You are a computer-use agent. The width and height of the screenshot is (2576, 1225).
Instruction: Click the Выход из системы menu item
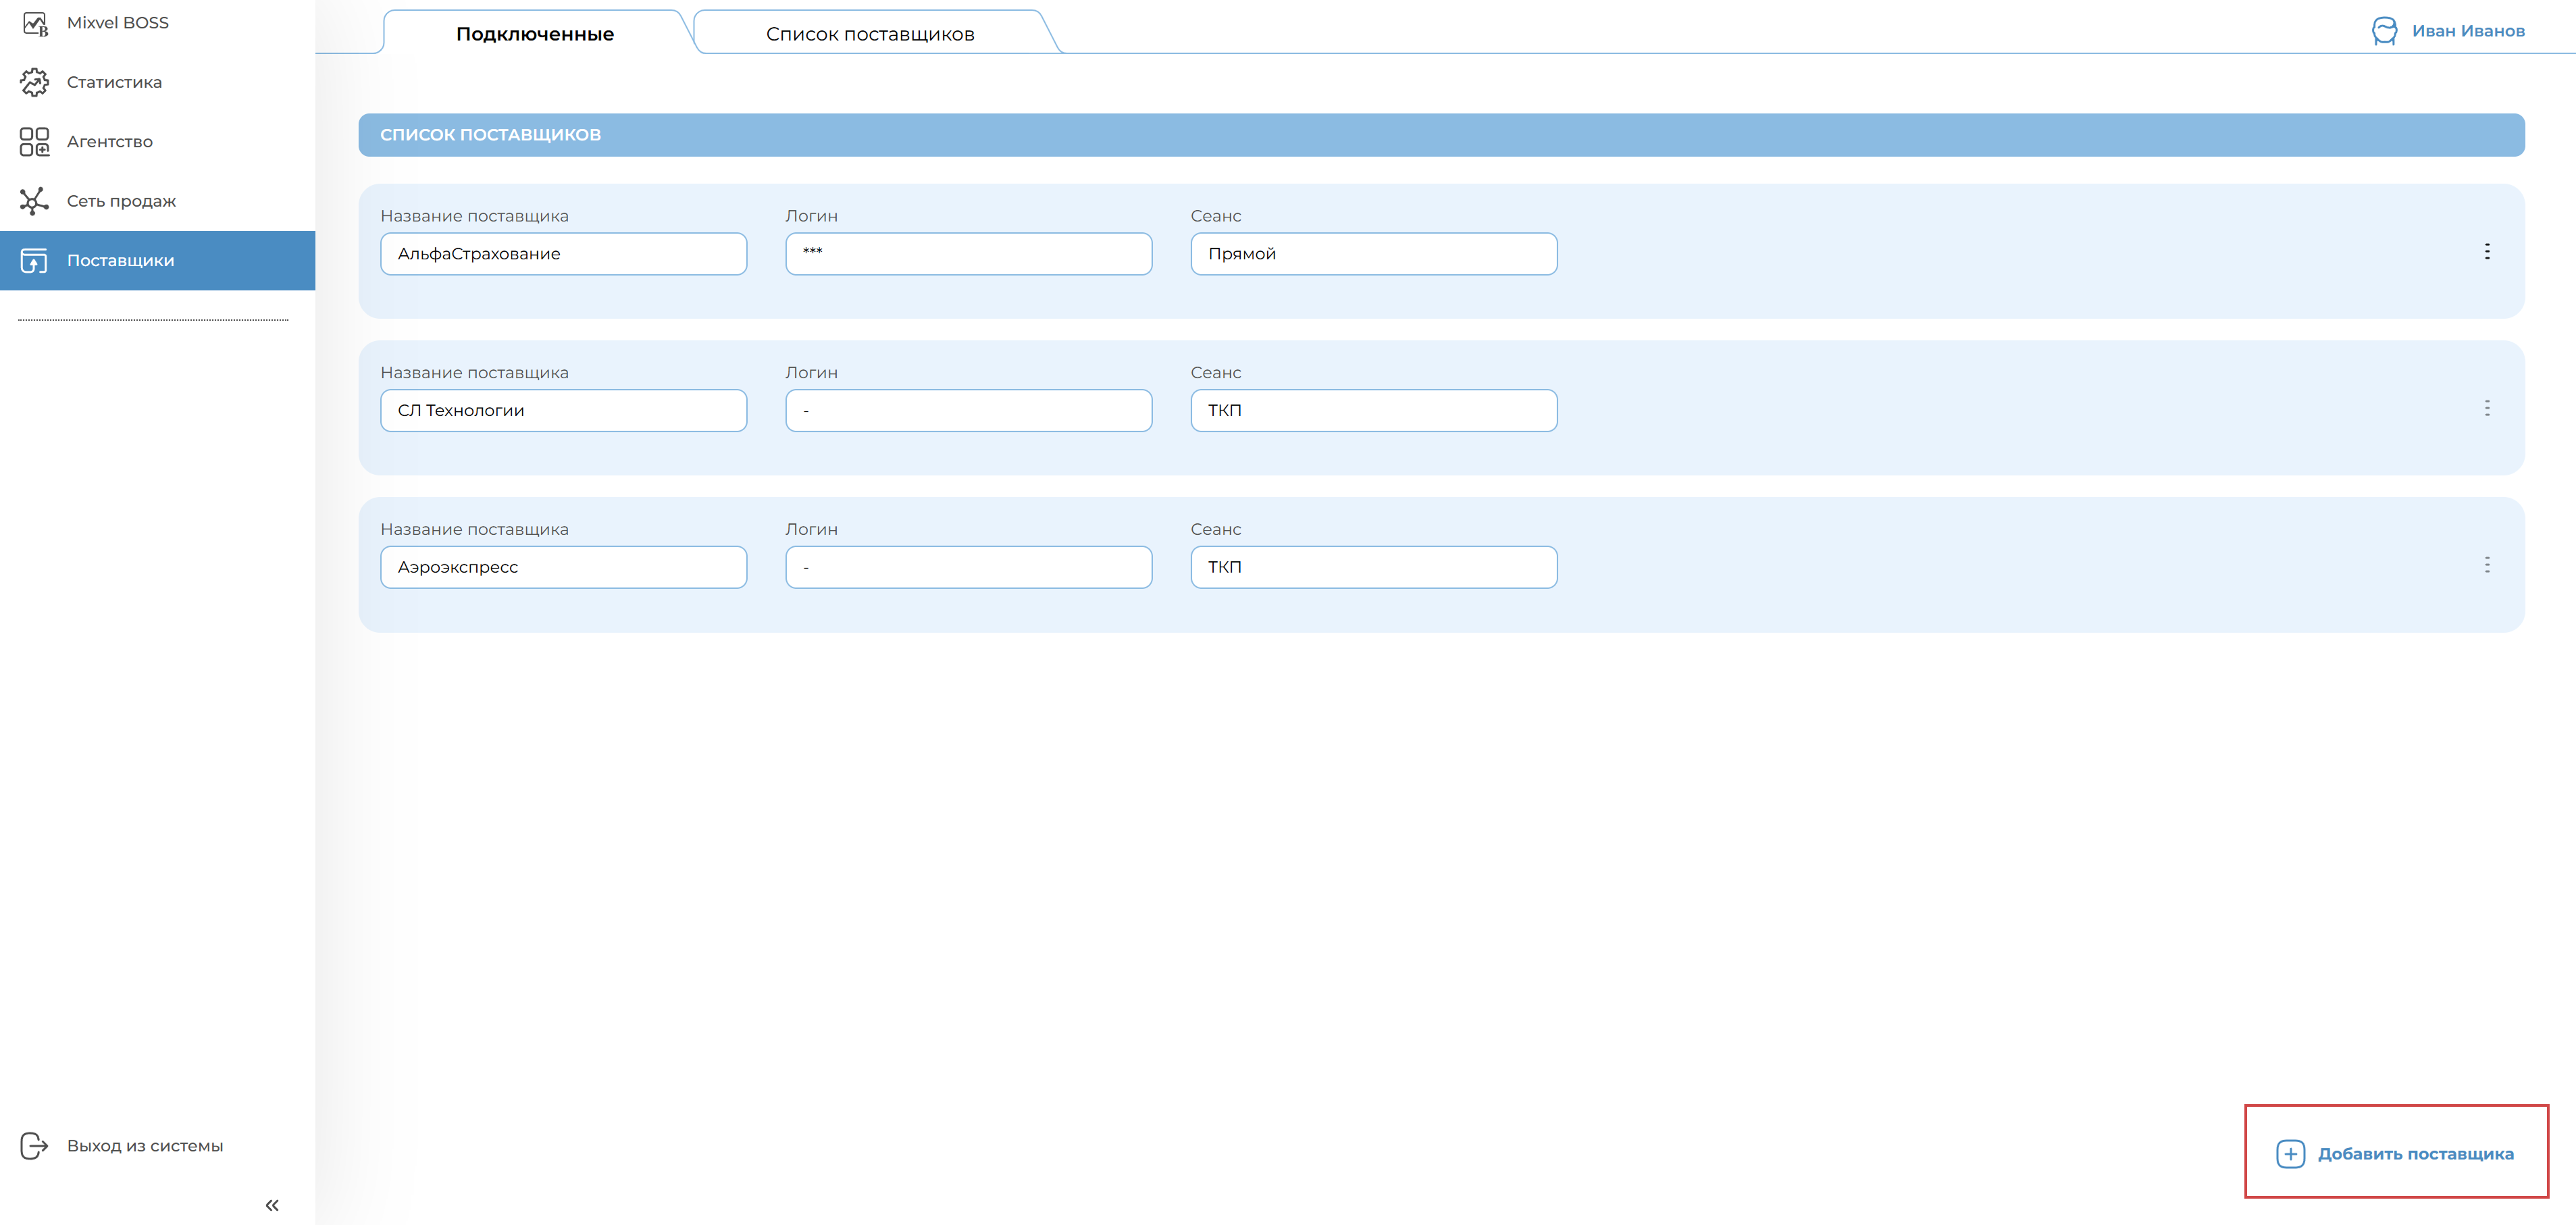[145, 1146]
